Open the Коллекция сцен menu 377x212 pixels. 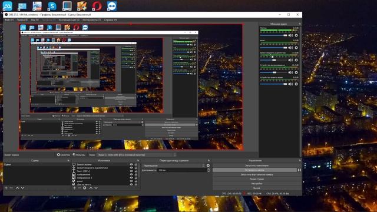click(69, 19)
